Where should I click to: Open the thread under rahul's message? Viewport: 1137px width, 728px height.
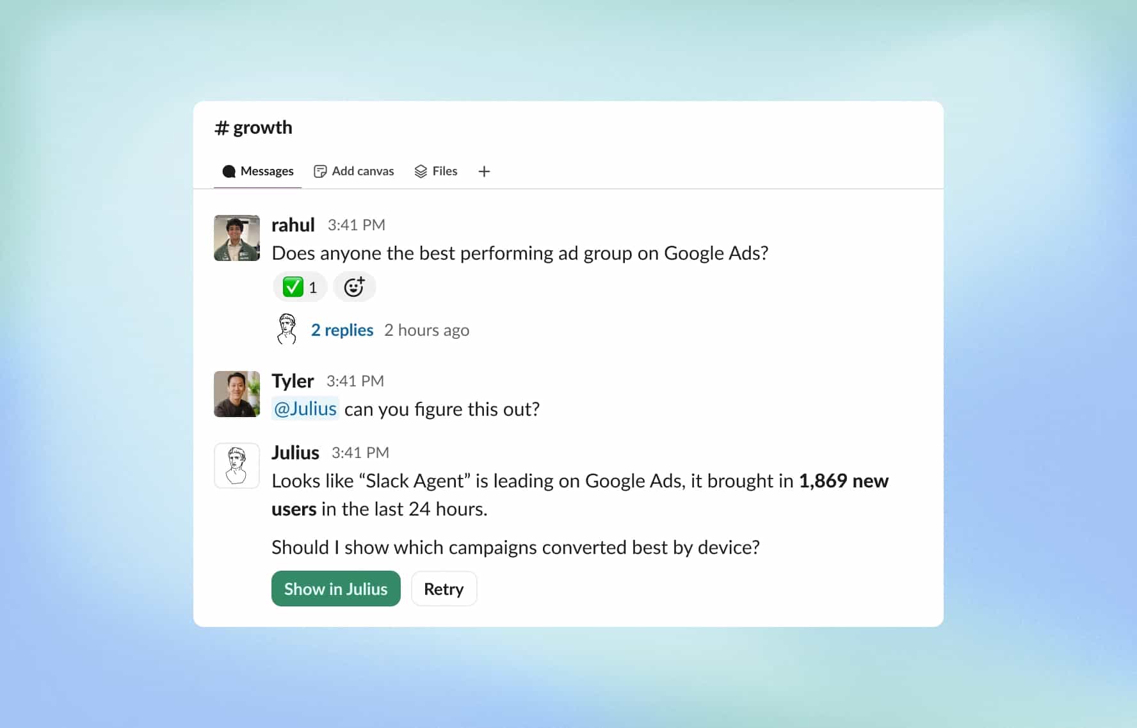tap(342, 330)
